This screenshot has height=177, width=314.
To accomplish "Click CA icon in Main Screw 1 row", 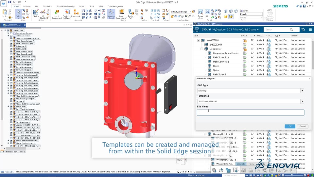I will [269, 74].
